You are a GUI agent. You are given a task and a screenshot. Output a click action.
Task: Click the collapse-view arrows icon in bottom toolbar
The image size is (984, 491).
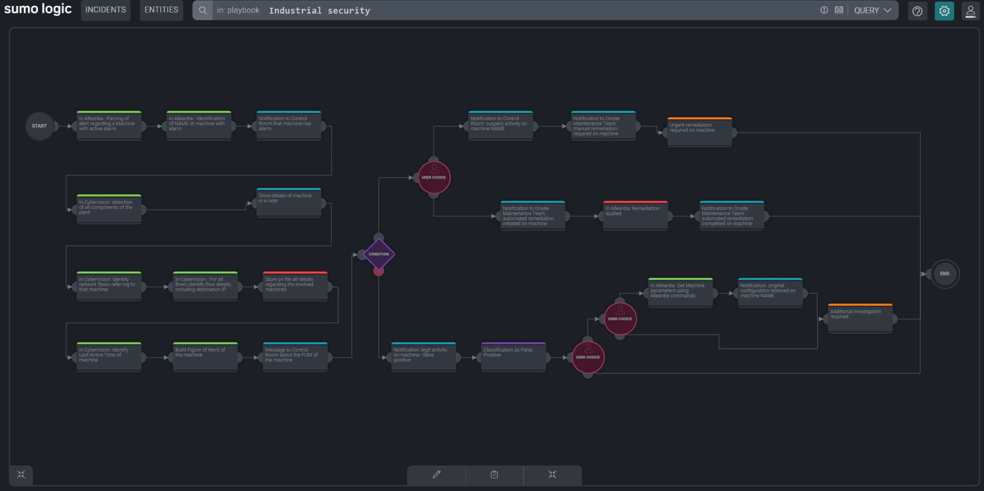click(x=552, y=475)
